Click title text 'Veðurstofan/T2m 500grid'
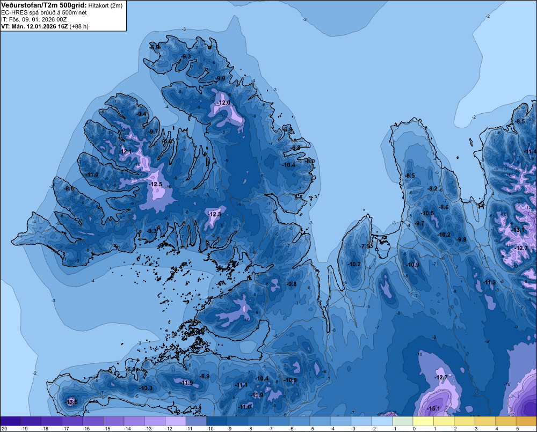This screenshot has width=537, height=432. tap(43, 5)
